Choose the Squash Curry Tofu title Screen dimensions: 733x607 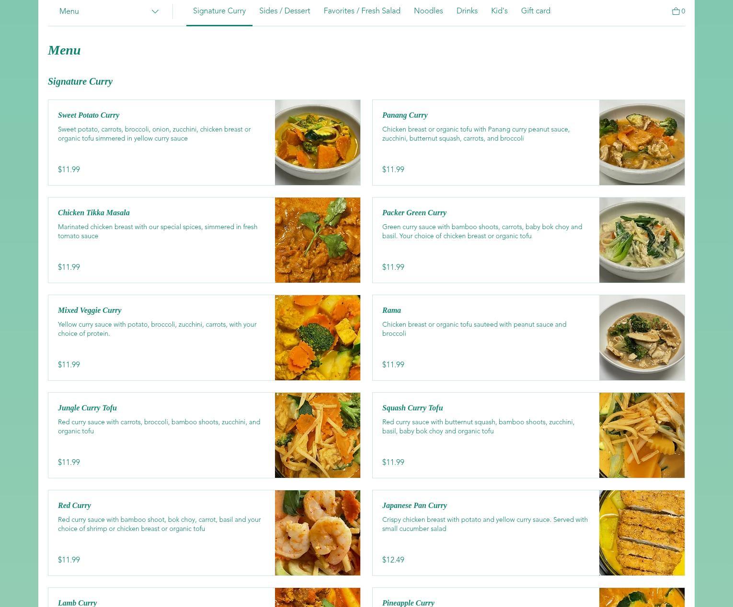pyautogui.click(x=412, y=408)
